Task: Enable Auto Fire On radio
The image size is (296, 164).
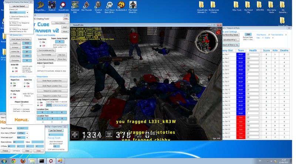Action: click(25, 83)
